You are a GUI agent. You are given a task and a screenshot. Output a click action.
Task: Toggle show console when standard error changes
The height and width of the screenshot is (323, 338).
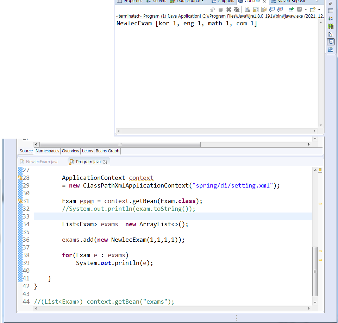280,9
